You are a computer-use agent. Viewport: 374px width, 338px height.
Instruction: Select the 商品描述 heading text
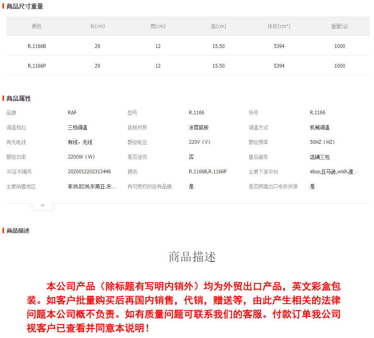[x=192, y=256]
